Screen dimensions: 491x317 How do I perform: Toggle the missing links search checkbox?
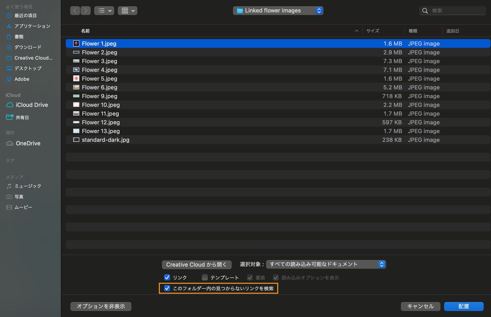click(167, 288)
